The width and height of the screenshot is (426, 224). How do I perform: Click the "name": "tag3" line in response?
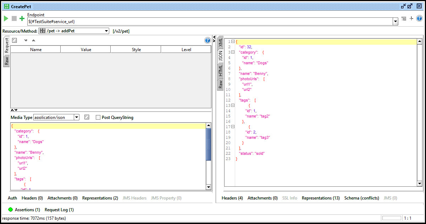tap(258, 137)
